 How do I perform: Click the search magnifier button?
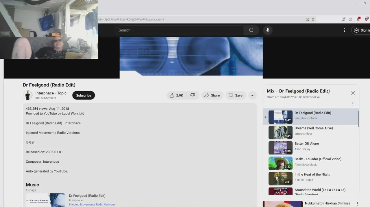[x=251, y=30]
